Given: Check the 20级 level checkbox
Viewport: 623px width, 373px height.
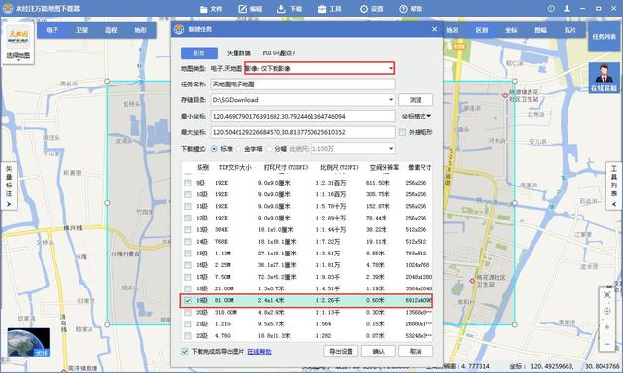Looking at the screenshot, I should pos(188,313).
